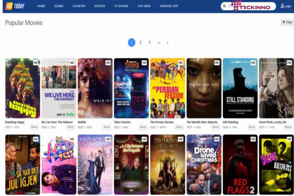Image resolution: width=294 pixels, height=196 pixels.
Task: Go to the Movies section
Action: click(x=100, y=6)
